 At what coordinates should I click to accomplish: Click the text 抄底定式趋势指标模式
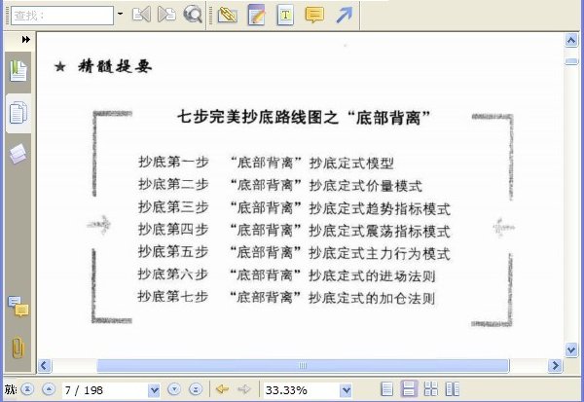380,208
